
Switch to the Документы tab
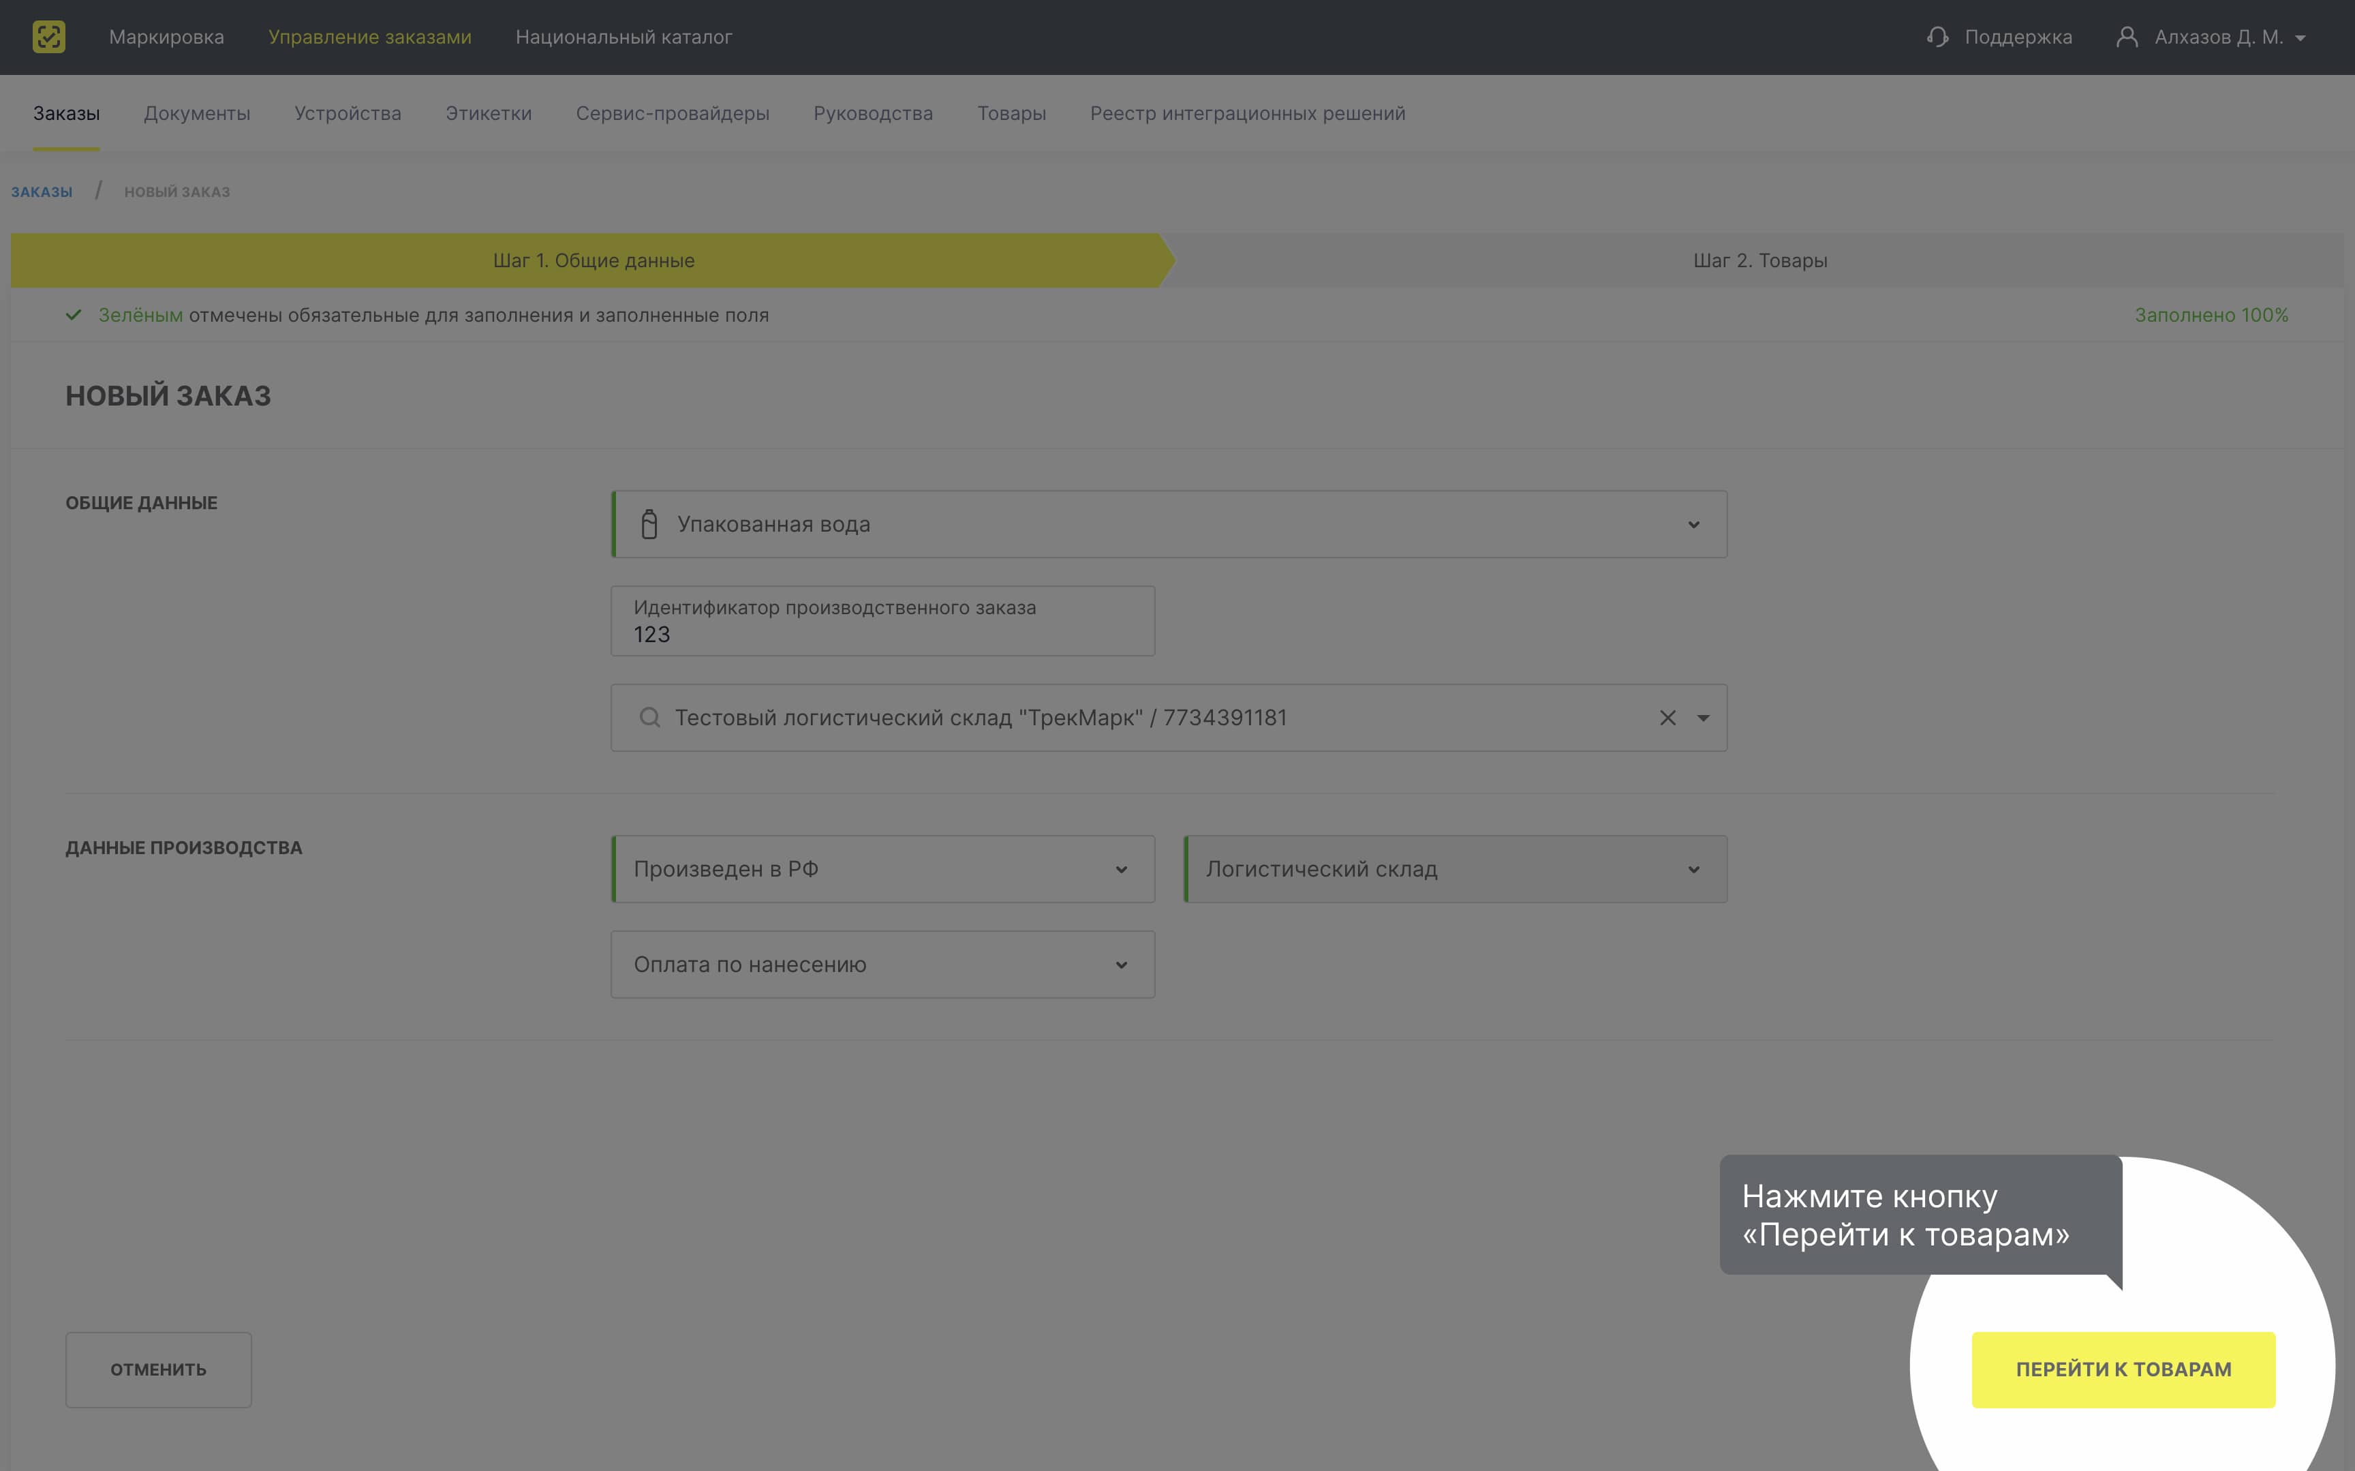point(198,113)
